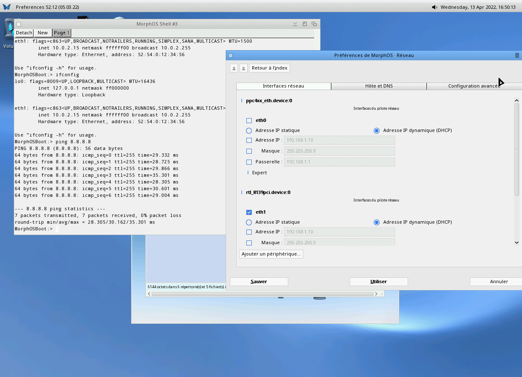Image resolution: width=522 pixels, height=377 pixels.
Task: Go forward with the > button
Action: (x=243, y=68)
